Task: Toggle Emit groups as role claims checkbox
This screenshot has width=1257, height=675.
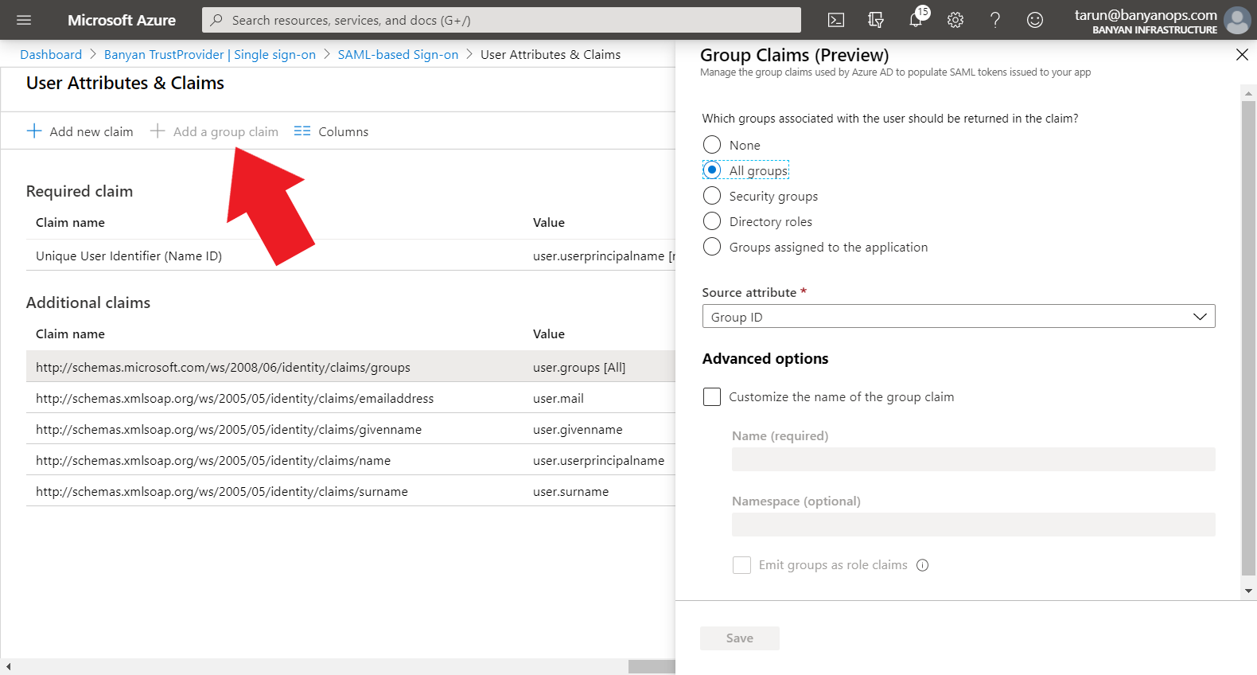Action: tap(741, 565)
